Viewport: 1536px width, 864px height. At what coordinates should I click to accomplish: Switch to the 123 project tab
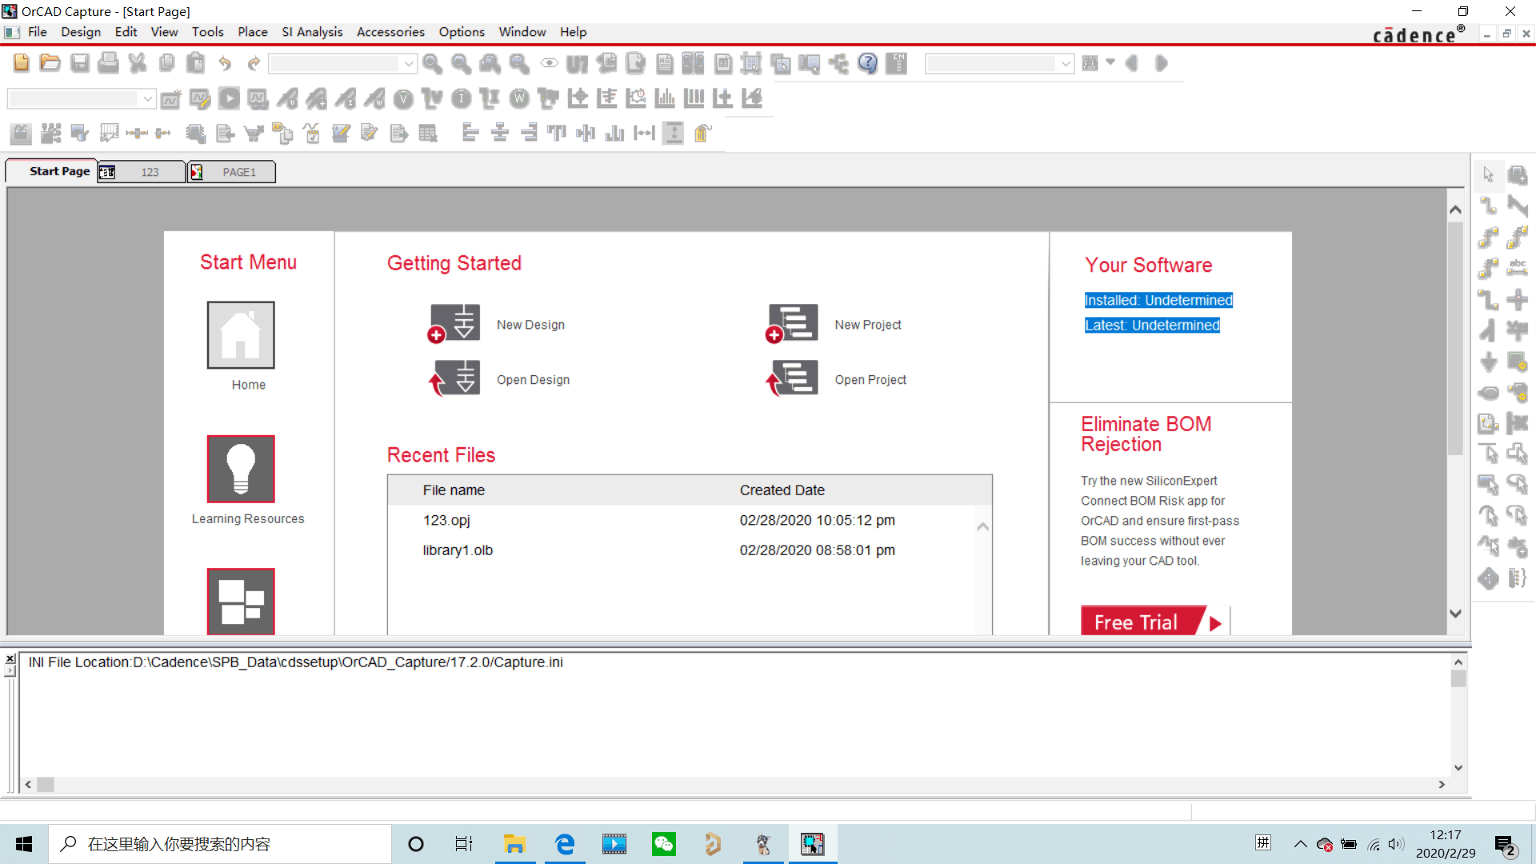click(142, 172)
